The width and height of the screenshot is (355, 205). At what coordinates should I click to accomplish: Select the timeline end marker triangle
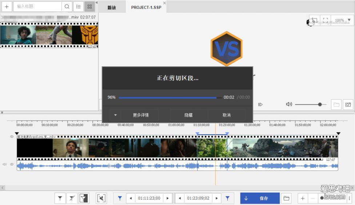pyautogui.click(x=338, y=134)
